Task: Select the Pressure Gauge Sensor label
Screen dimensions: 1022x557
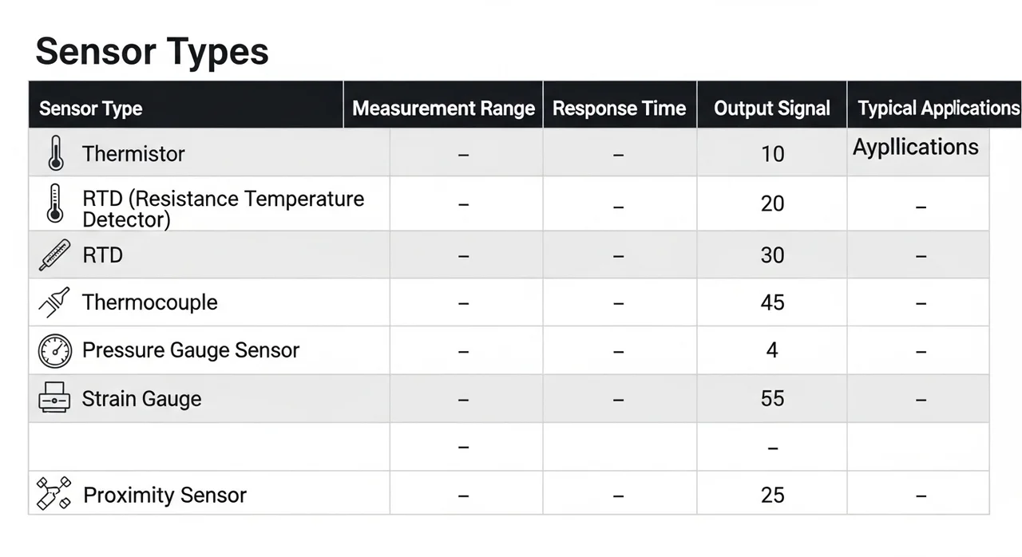Action: 190,350
